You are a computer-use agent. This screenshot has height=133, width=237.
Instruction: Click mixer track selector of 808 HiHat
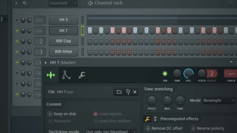click(40, 52)
